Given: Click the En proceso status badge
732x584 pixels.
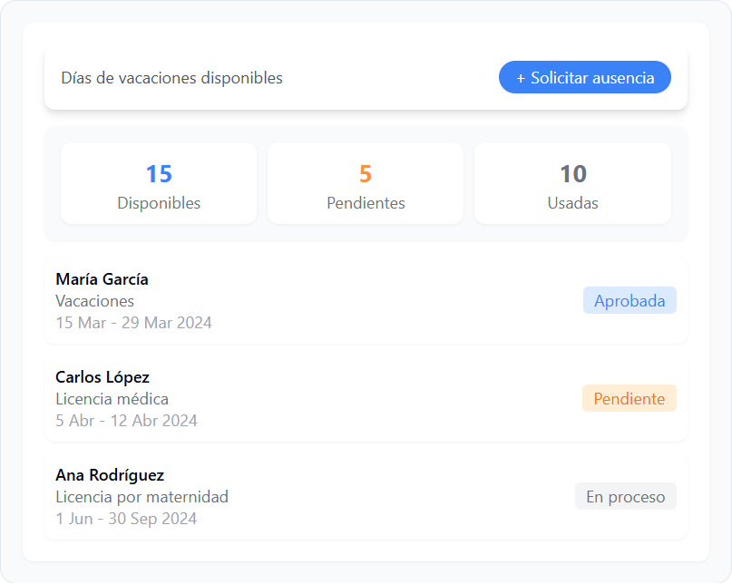Looking at the screenshot, I should pyautogui.click(x=625, y=497).
